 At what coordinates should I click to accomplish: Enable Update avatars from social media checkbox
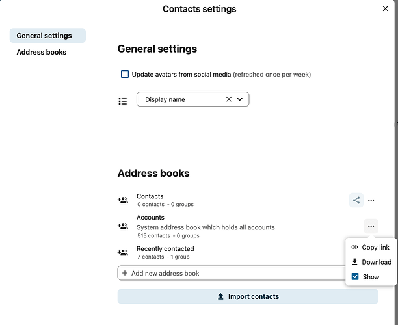point(125,74)
